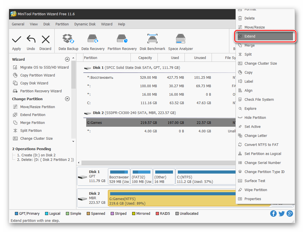Click the Discard X icon
Screen dimensions: 304x232
click(45, 40)
